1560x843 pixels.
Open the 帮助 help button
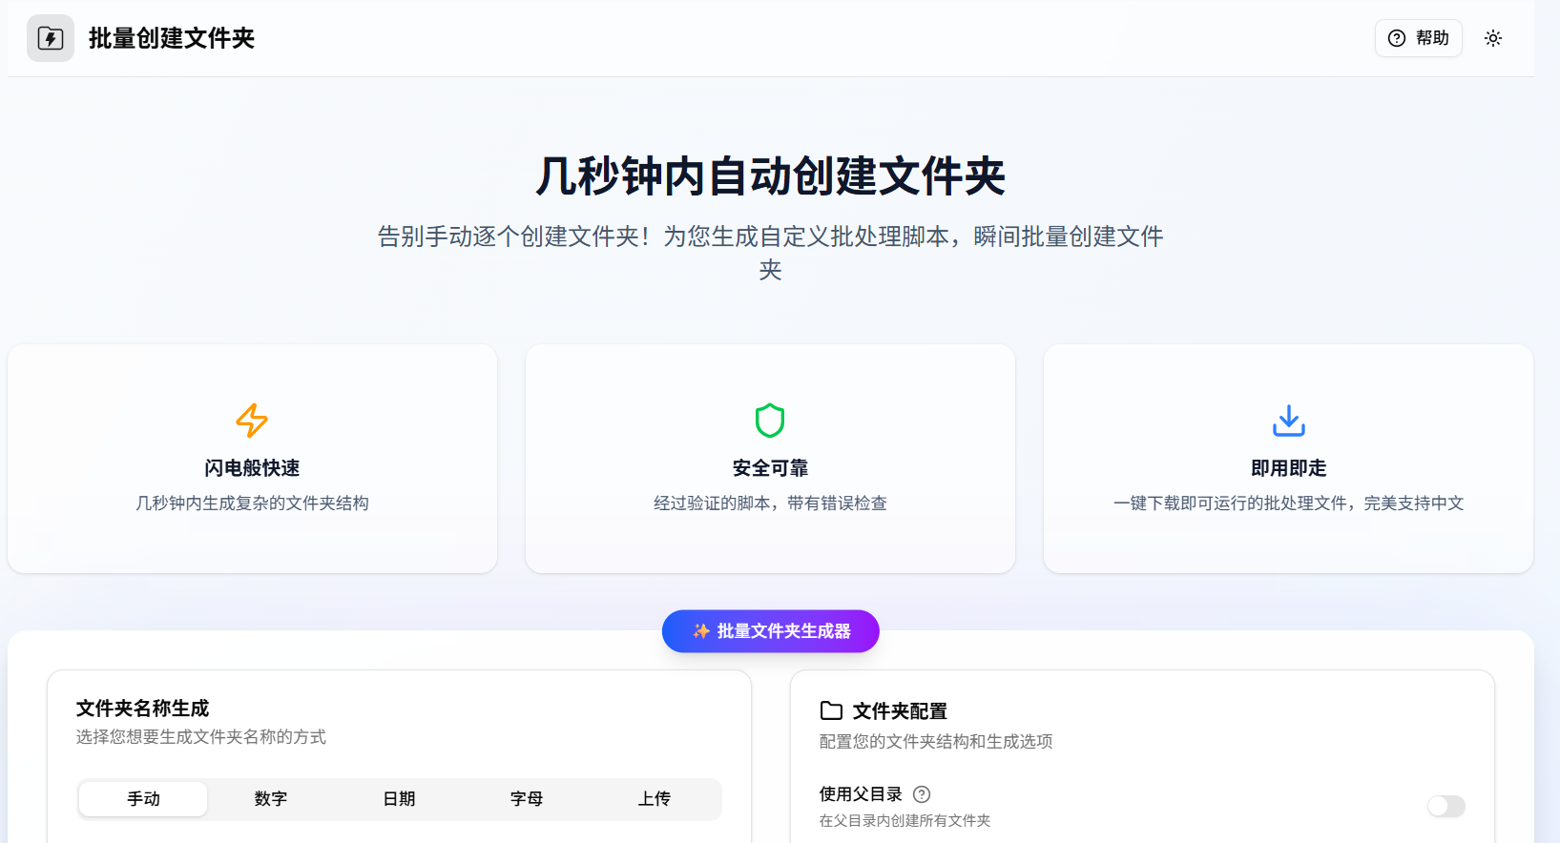[1418, 38]
